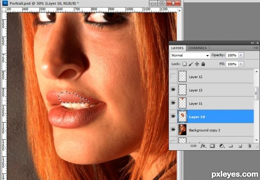Screen dimensions: 260x180
Task: Delete layer with the trash icon
Action: (x=249, y=146)
